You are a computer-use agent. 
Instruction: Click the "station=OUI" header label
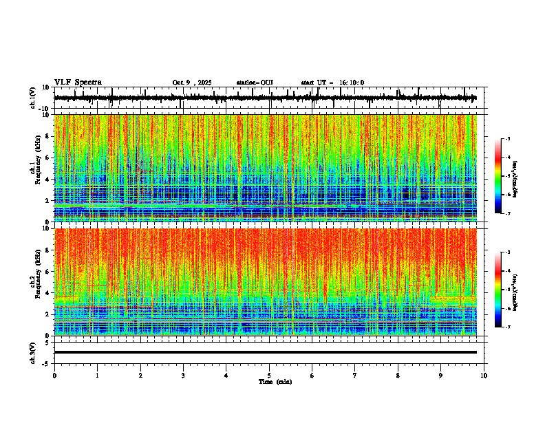pyautogui.click(x=255, y=83)
